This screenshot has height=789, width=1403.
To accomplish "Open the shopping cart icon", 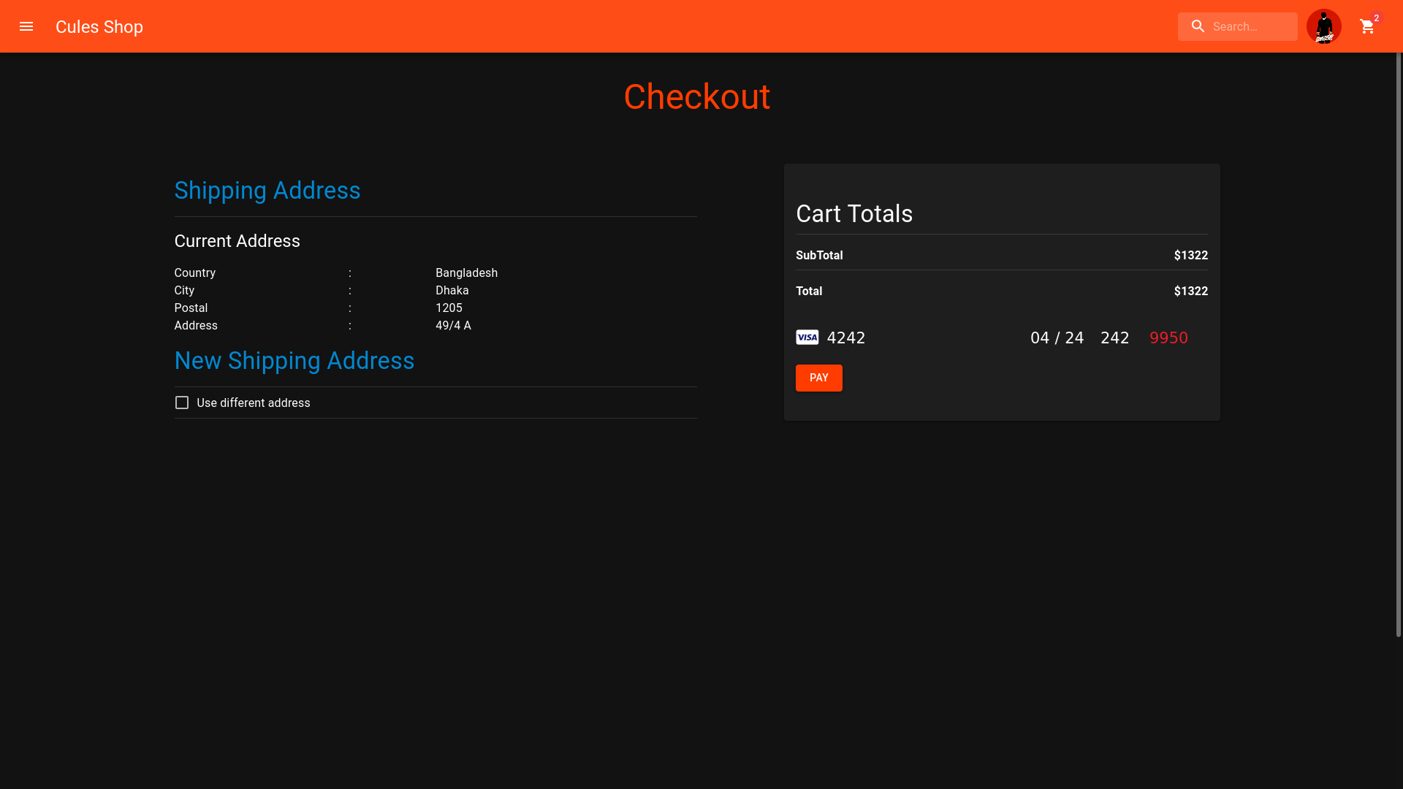I will [1366, 27].
